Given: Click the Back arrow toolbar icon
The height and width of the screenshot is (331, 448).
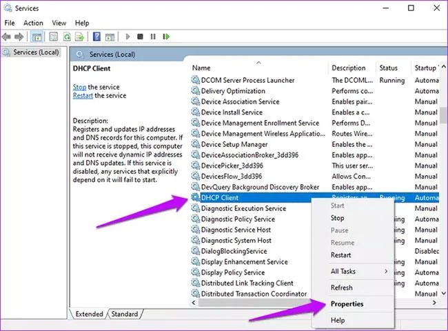Looking at the screenshot, I should coord(6,37).
